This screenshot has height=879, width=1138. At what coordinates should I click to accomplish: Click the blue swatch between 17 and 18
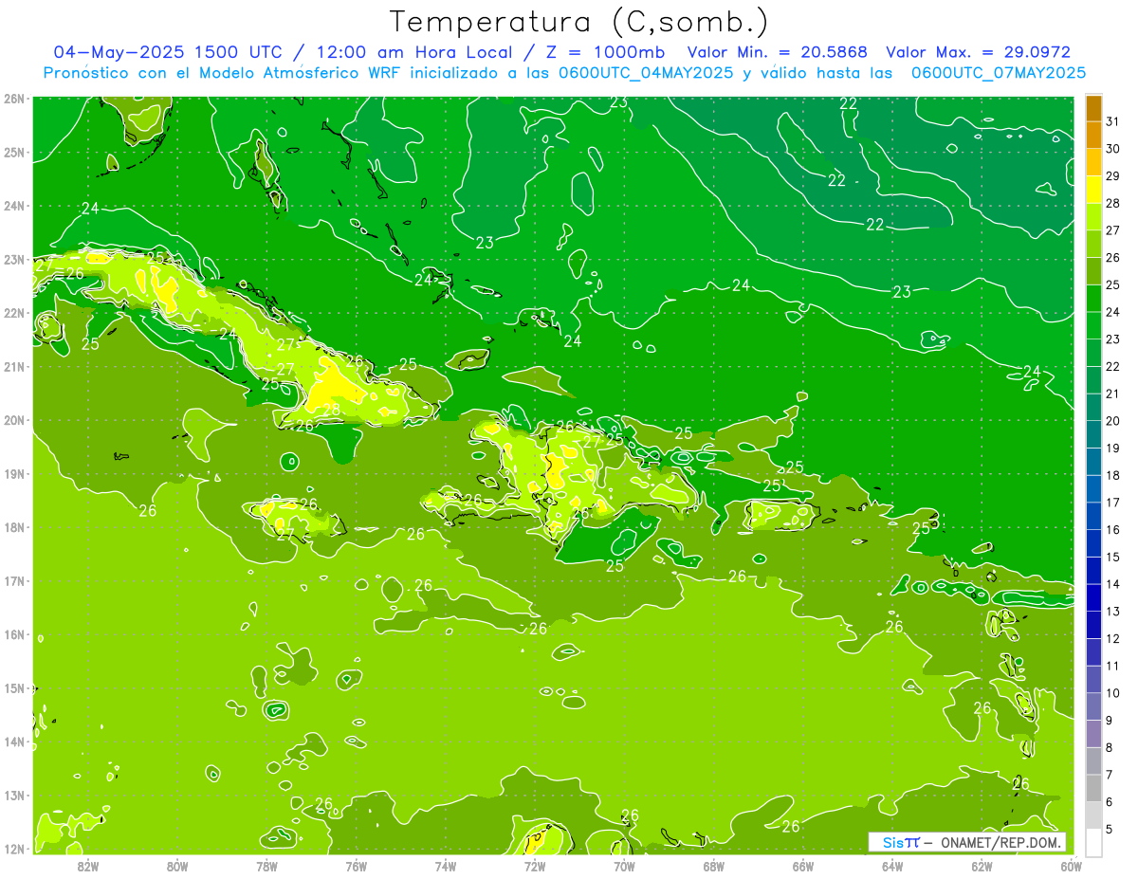[x=1093, y=489]
